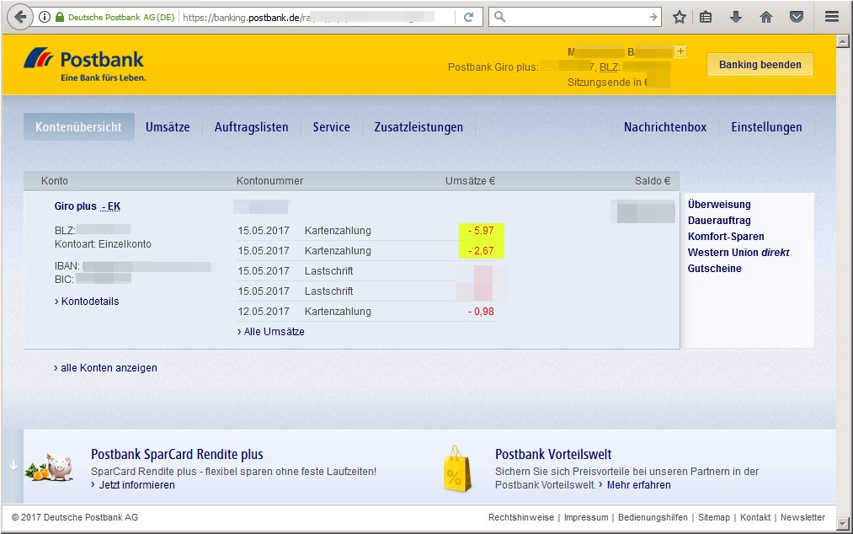
Task: Open the Giro plus account link
Action: coord(88,206)
